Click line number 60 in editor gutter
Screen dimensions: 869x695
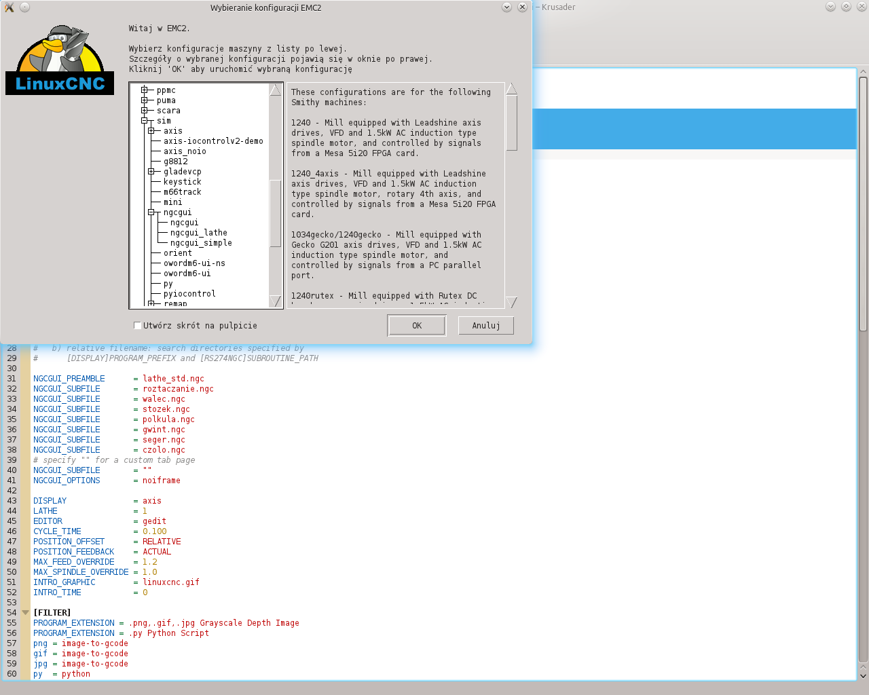click(x=12, y=674)
